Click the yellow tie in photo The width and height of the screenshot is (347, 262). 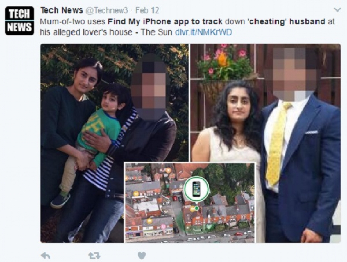(x=277, y=144)
